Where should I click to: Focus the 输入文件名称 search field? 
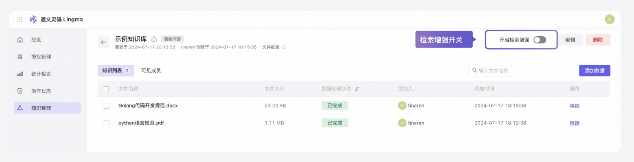click(x=522, y=70)
